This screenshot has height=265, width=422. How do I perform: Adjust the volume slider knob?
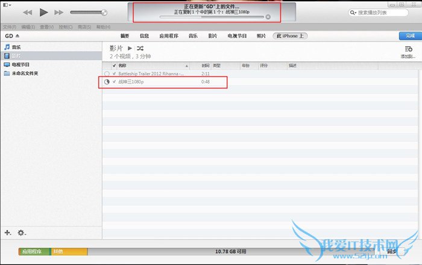(104, 13)
